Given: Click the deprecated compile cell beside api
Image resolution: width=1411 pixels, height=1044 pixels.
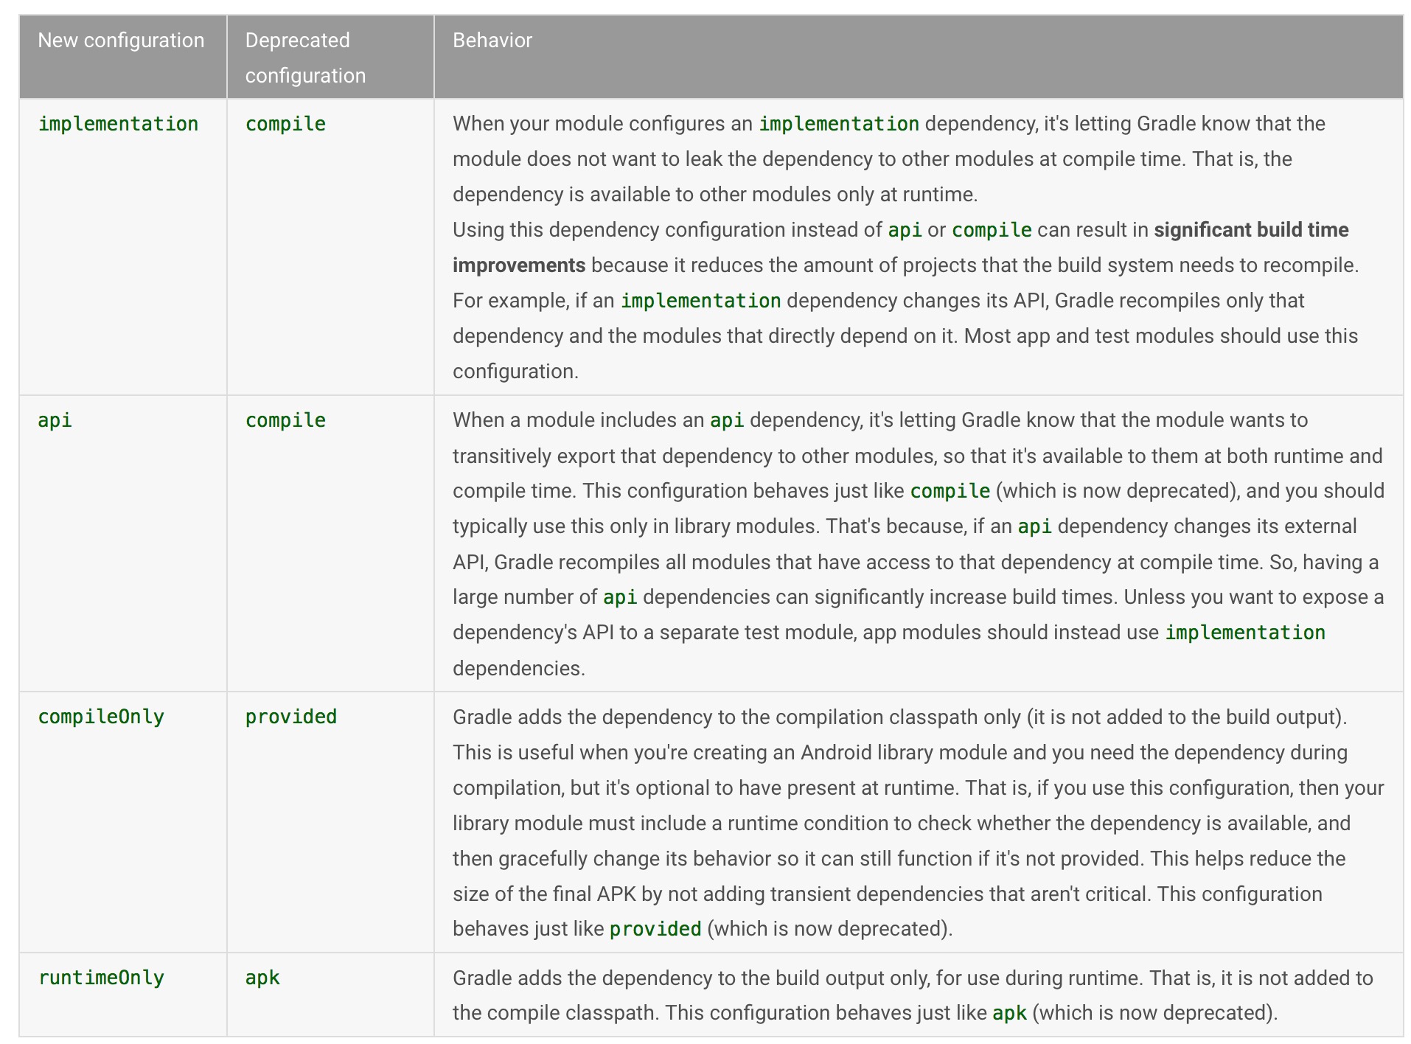Looking at the screenshot, I should 285,420.
